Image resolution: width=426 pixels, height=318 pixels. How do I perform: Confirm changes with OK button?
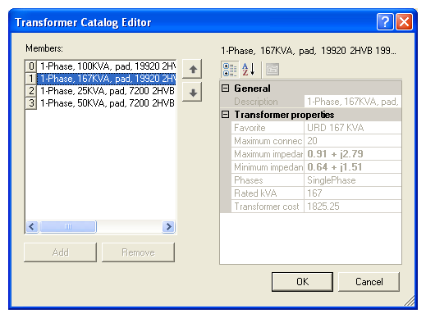(302, 282)
